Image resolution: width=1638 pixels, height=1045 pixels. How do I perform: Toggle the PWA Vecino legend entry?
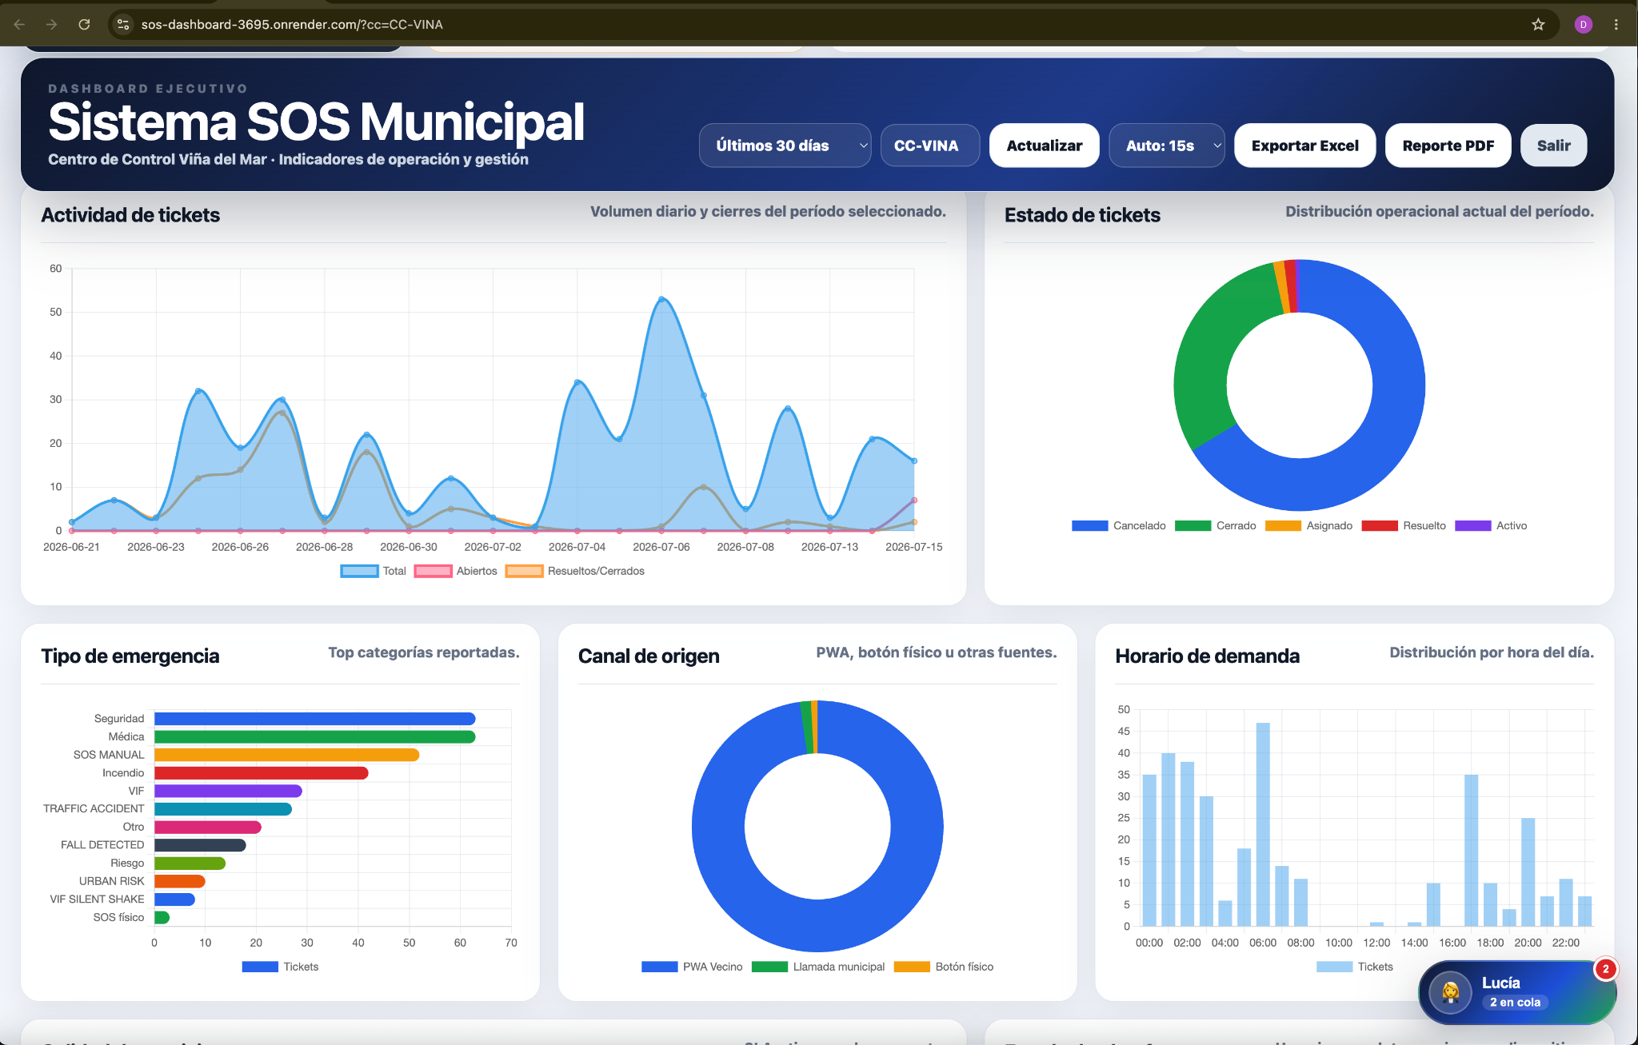click(x=692, y=967)
